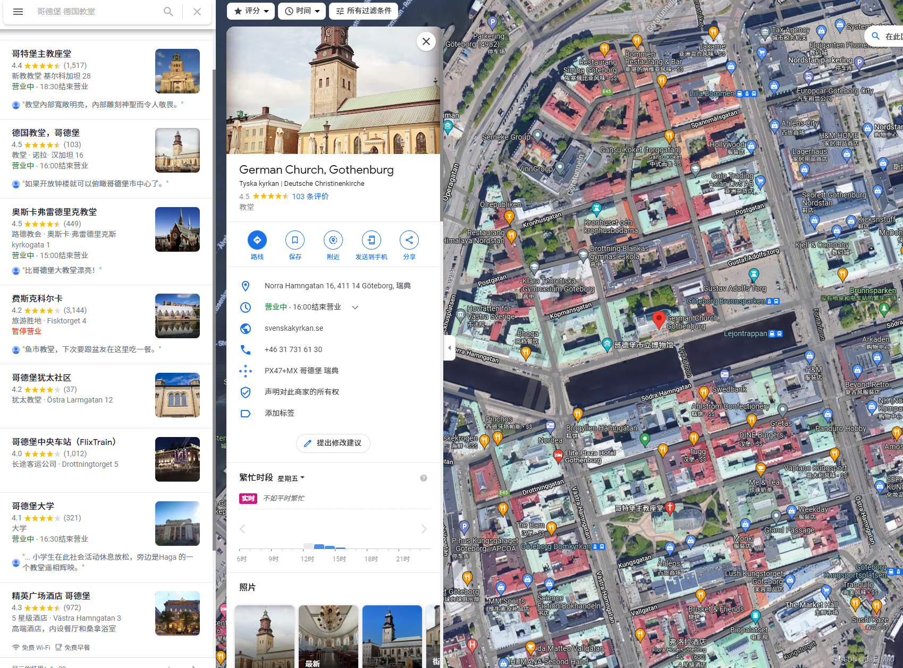
Task: Open the 时间 hours filter dropdown
Action: pyautogui.click(x=302, y=11)
